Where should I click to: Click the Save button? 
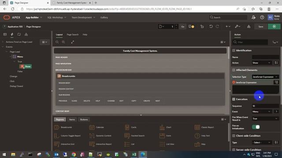point(261,26)
